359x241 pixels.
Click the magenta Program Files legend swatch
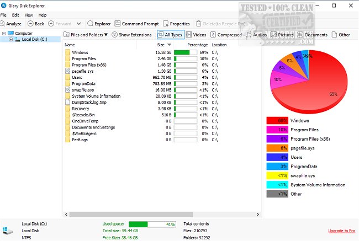coord(277,130)
